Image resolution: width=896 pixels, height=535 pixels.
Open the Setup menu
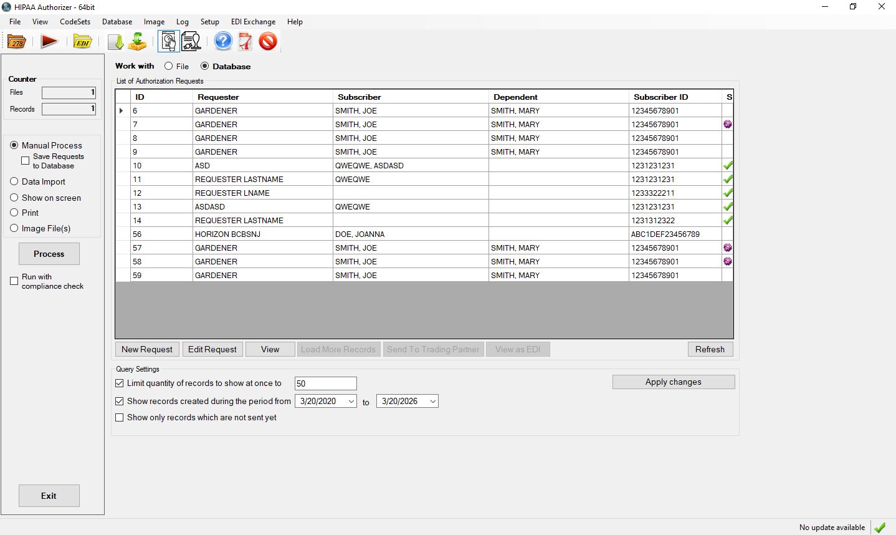(209, 21)
